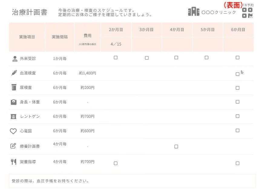The width and height of the screenshot is (259, 195).
Task: Click the 血液検査 row label
Action: [28, 73]
